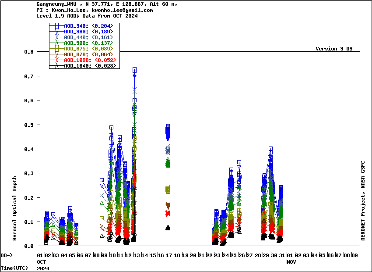Click day label 29 on the x-axis
The width and height of the screenshot is (372, 272).
point(266,255)
